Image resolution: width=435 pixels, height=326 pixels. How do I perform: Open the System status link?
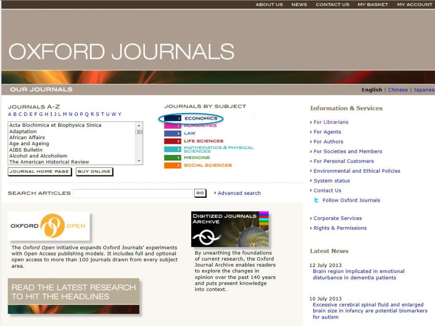point(331,181)
